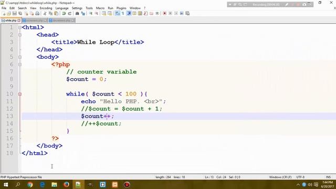Click line number 13 in the margin
Screen dimensions: 336x189
[x=9, y=116]
